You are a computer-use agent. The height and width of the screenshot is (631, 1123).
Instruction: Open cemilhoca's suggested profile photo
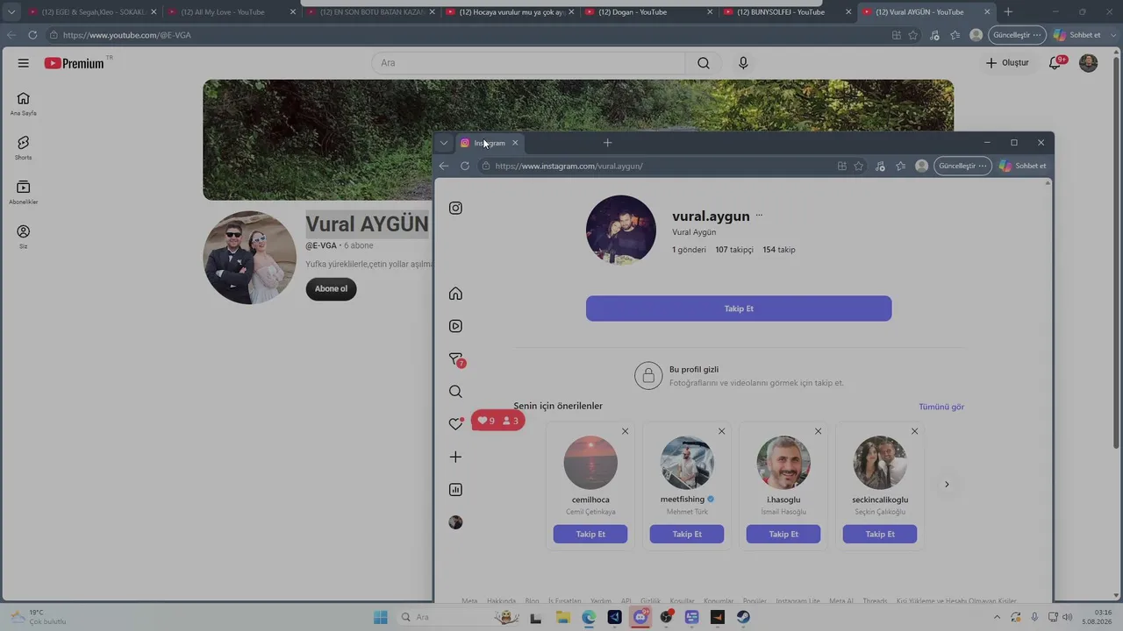[590, 463]
